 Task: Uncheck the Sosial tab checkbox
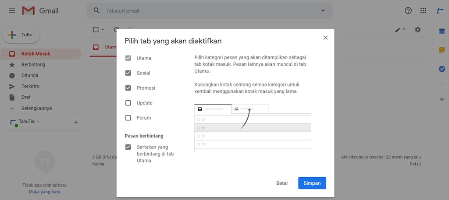click(x=128, y=73)
